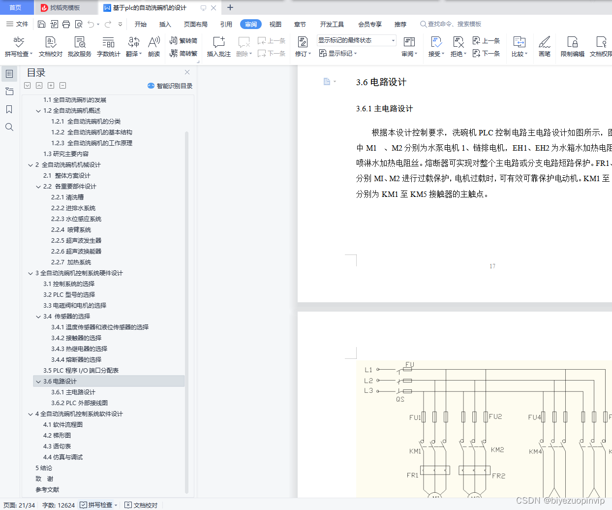Click the page indicator 页面: 21/34
Image resolution: width=612 pixels, height=510 pixels.
pos(19,505)
